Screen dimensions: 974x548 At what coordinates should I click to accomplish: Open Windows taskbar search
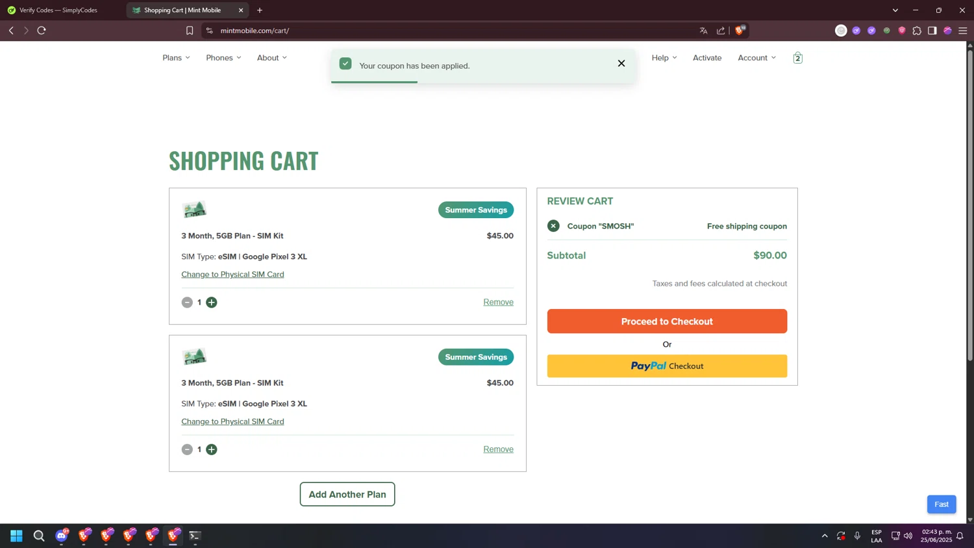39,536
